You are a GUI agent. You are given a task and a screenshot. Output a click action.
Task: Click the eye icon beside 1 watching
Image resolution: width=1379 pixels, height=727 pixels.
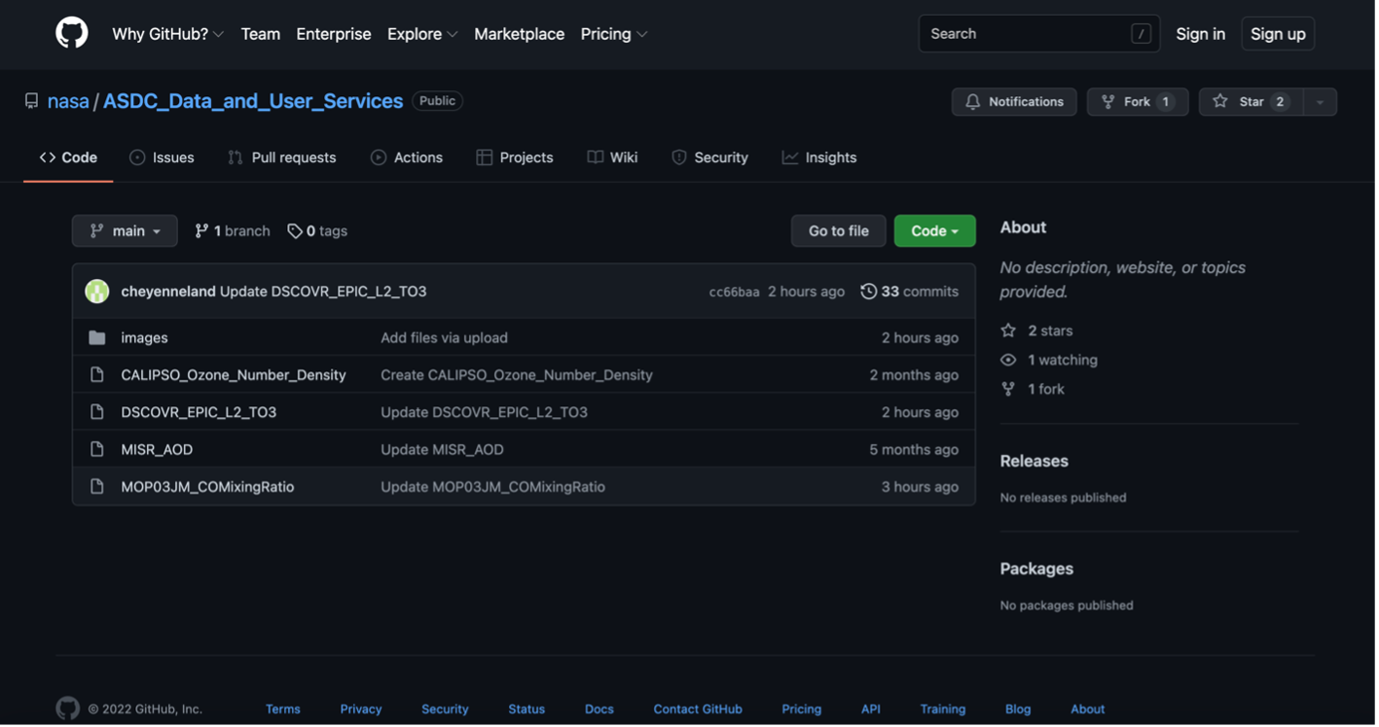[1008, 360]
